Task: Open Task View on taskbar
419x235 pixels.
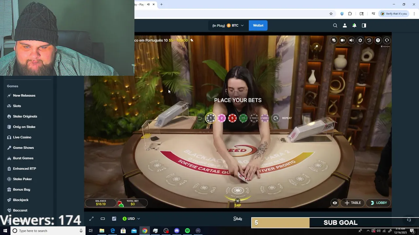Action: [91, 231]
